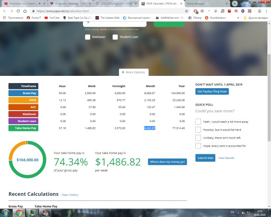Enable the KiwiSaver checkbox
Image resolution: width=271 pixels, height=217 pixels.
(x=88, y=37)
